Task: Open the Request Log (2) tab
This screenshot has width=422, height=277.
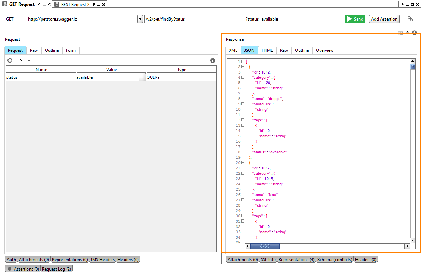Action: [57, 269]
